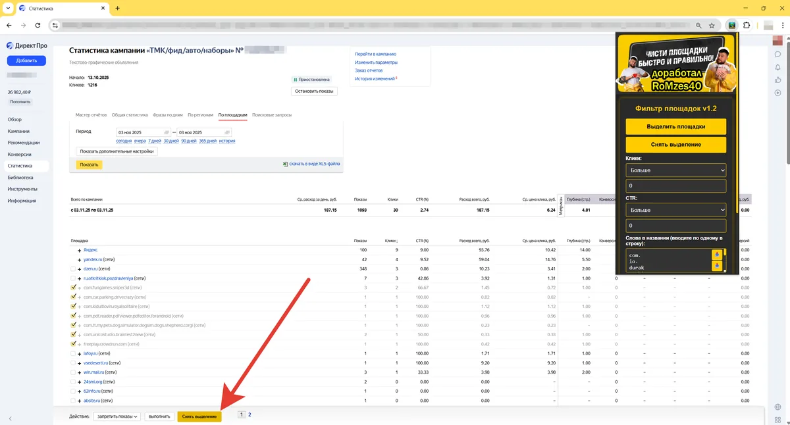Viewport: 790px width, 425px height.
Task: Uncheck the freeplay.crowdrun.com checkbox
Action: click(73, 344)
